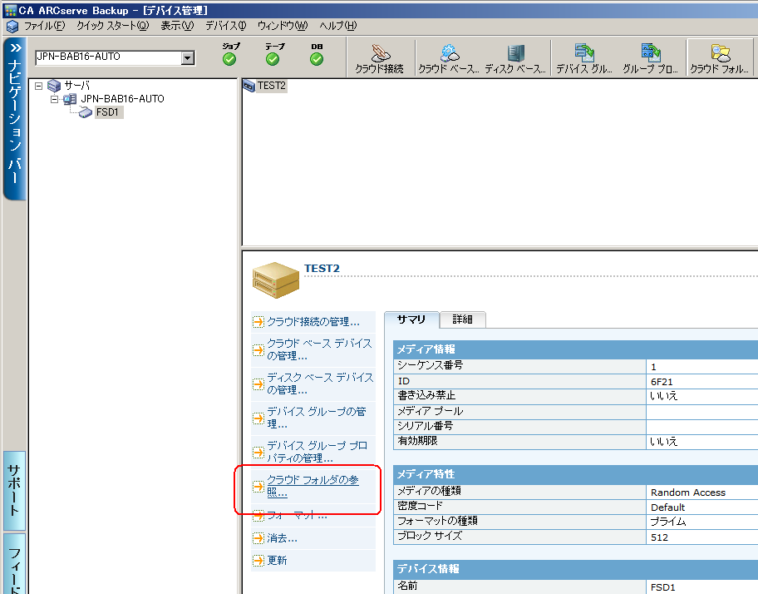Open the Cloud-Based Device (クラウド ベース) toolbar icon

pyautogui.click(x=450, y=52)
